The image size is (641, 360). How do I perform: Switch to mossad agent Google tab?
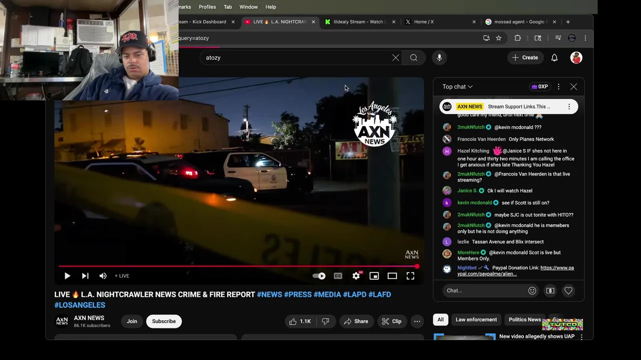point(521,22)
